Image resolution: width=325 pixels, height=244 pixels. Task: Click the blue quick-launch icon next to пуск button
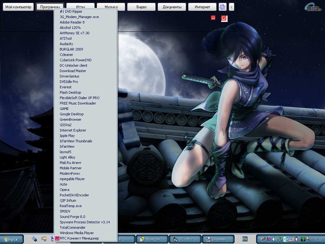coord(34,239)
